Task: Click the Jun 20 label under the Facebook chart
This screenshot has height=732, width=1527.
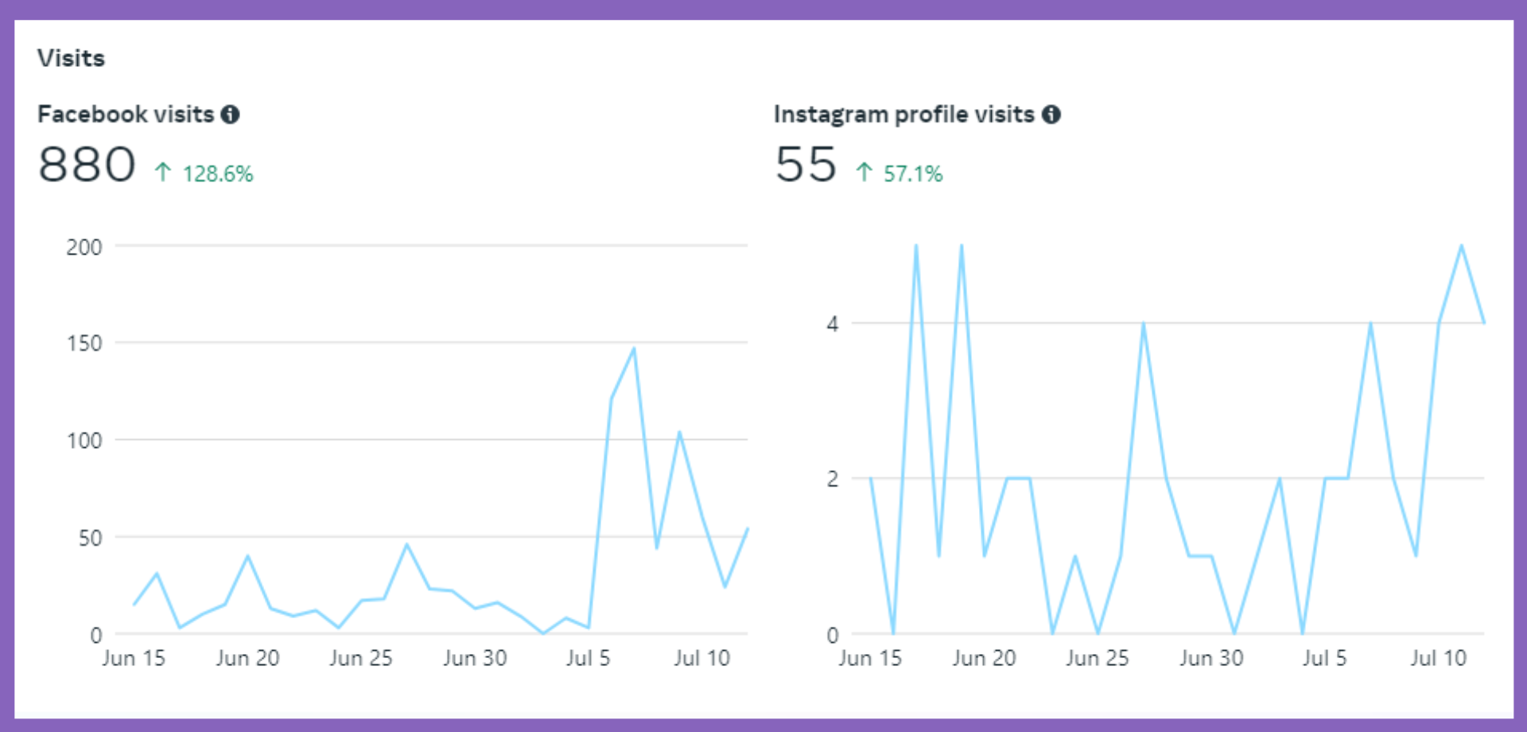Action: (x=247, y=658)
